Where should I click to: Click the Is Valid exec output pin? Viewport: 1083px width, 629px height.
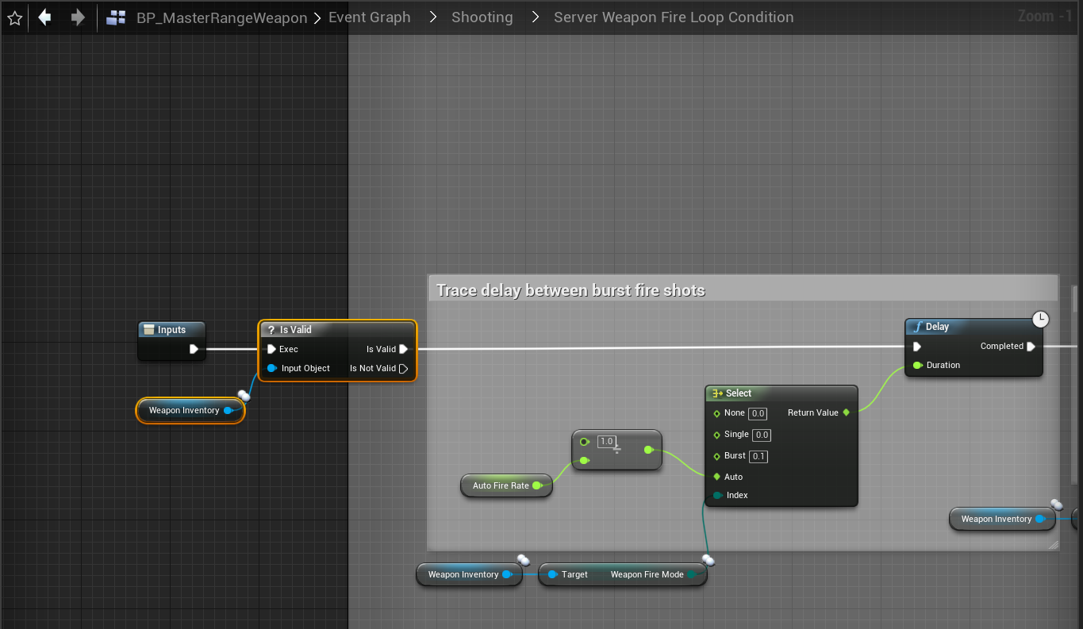coord(404,349)
